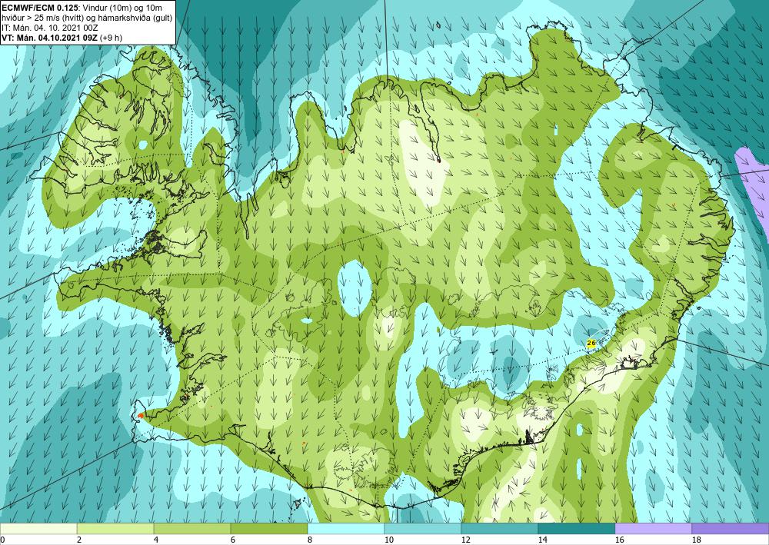Click the 'VT: Mán. 04.10.2021 09Z' valid time
Screen dimensions: 769x545
click(50, 38)
